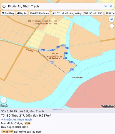Expand panel with the up chevron button
115x134 pixels.
tap(3, 100)
